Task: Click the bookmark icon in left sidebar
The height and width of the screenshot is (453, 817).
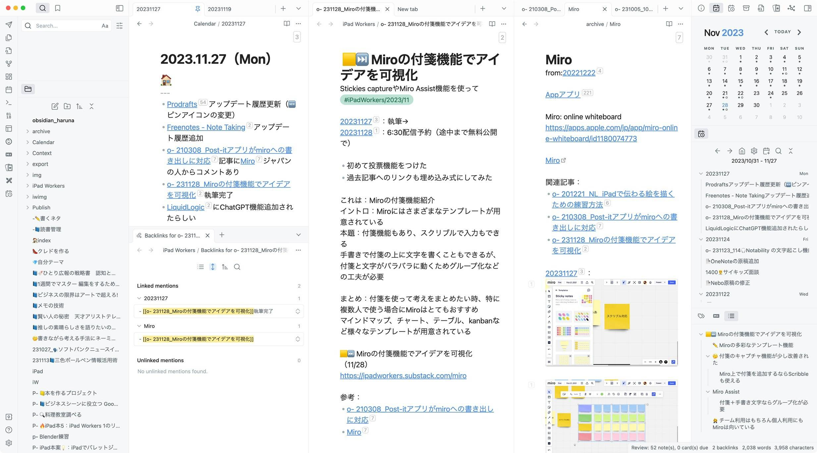Action: [x=58, y=8]
